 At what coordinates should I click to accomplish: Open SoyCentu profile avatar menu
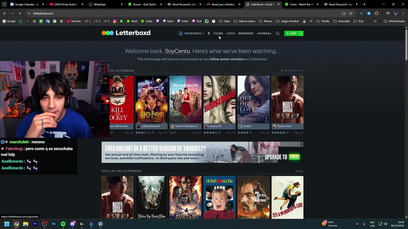tap(191, 33)
